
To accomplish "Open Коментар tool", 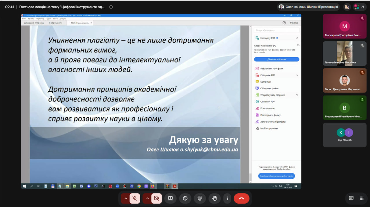I will click(263, 82).
